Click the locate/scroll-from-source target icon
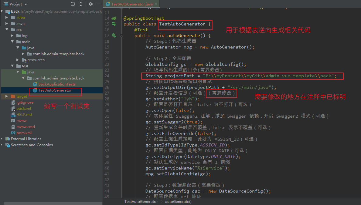 73,4
